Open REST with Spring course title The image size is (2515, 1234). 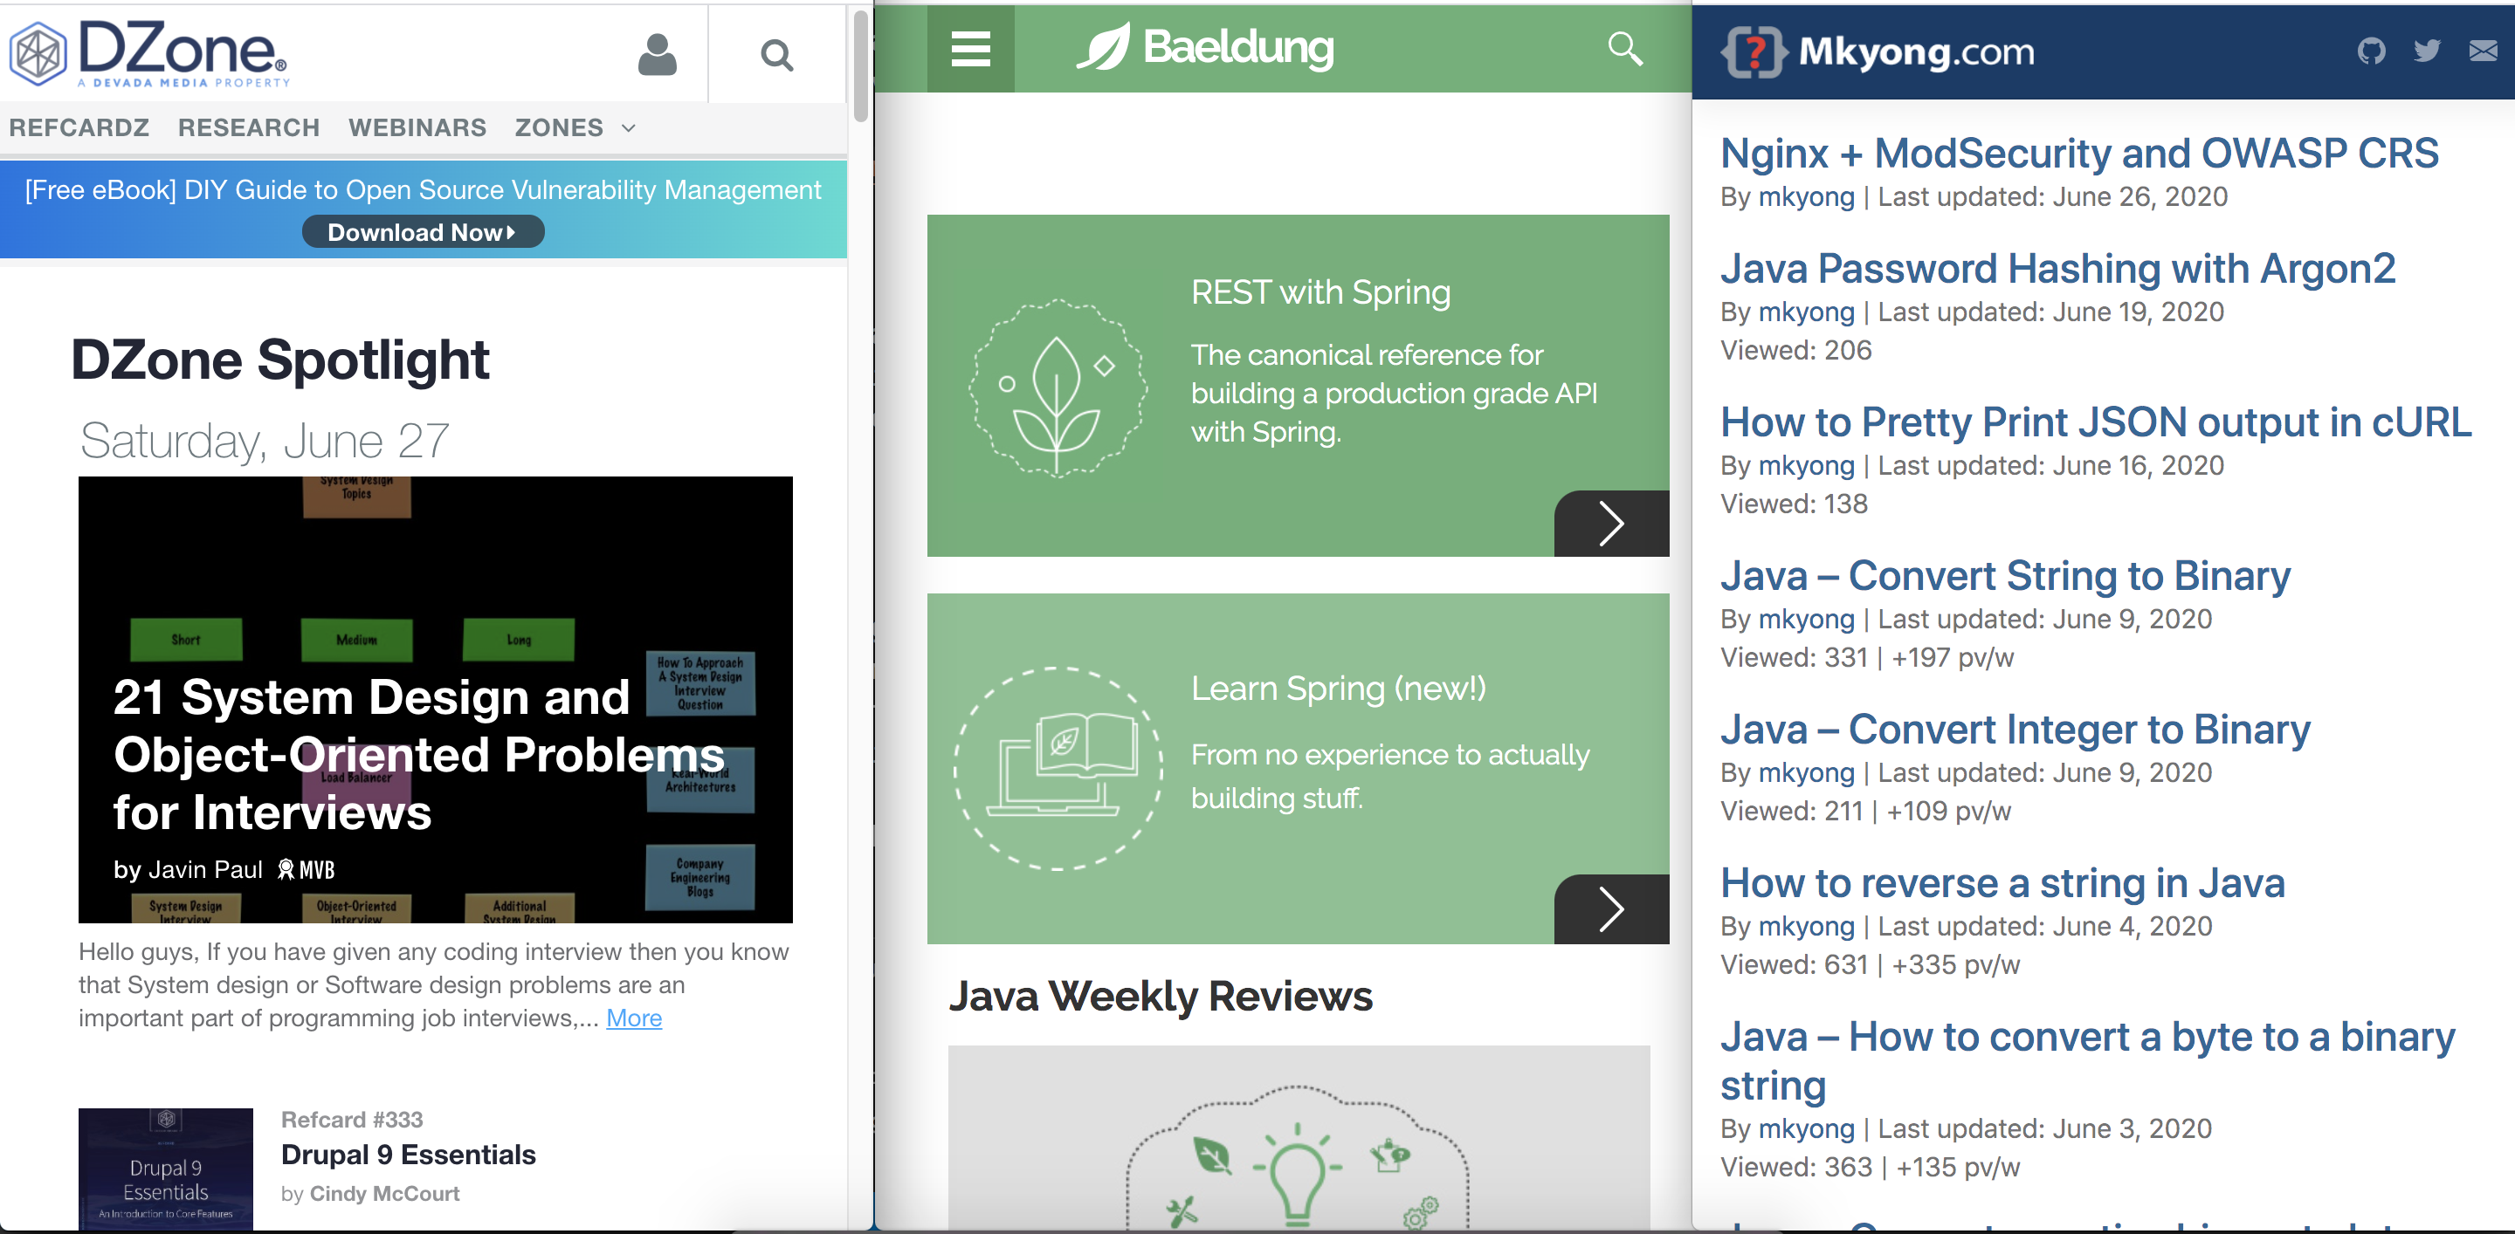point(1320,291)
